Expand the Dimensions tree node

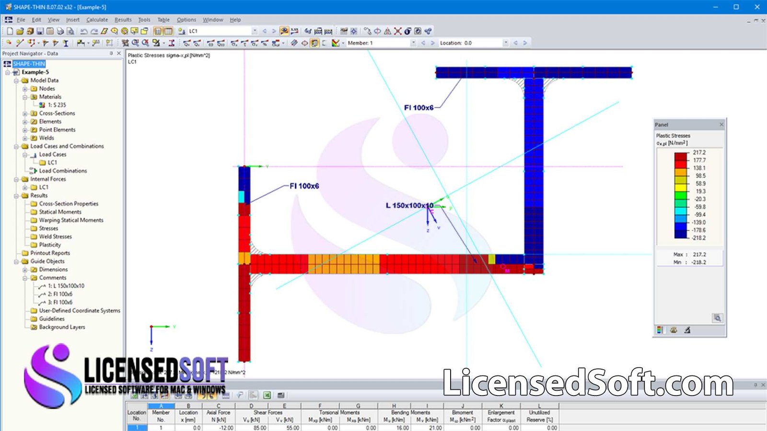25,270
